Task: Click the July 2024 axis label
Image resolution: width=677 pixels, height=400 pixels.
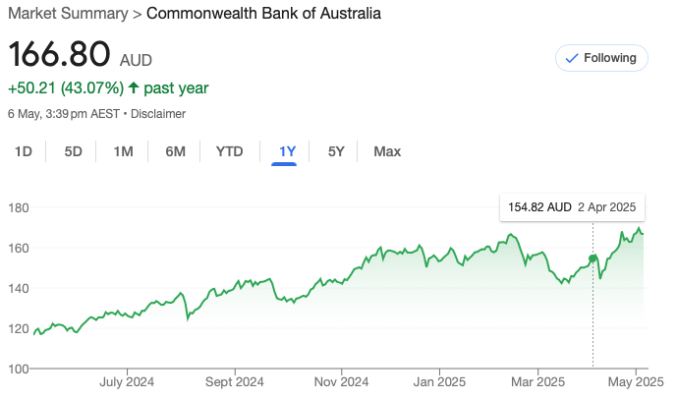Action: [127, 382]
